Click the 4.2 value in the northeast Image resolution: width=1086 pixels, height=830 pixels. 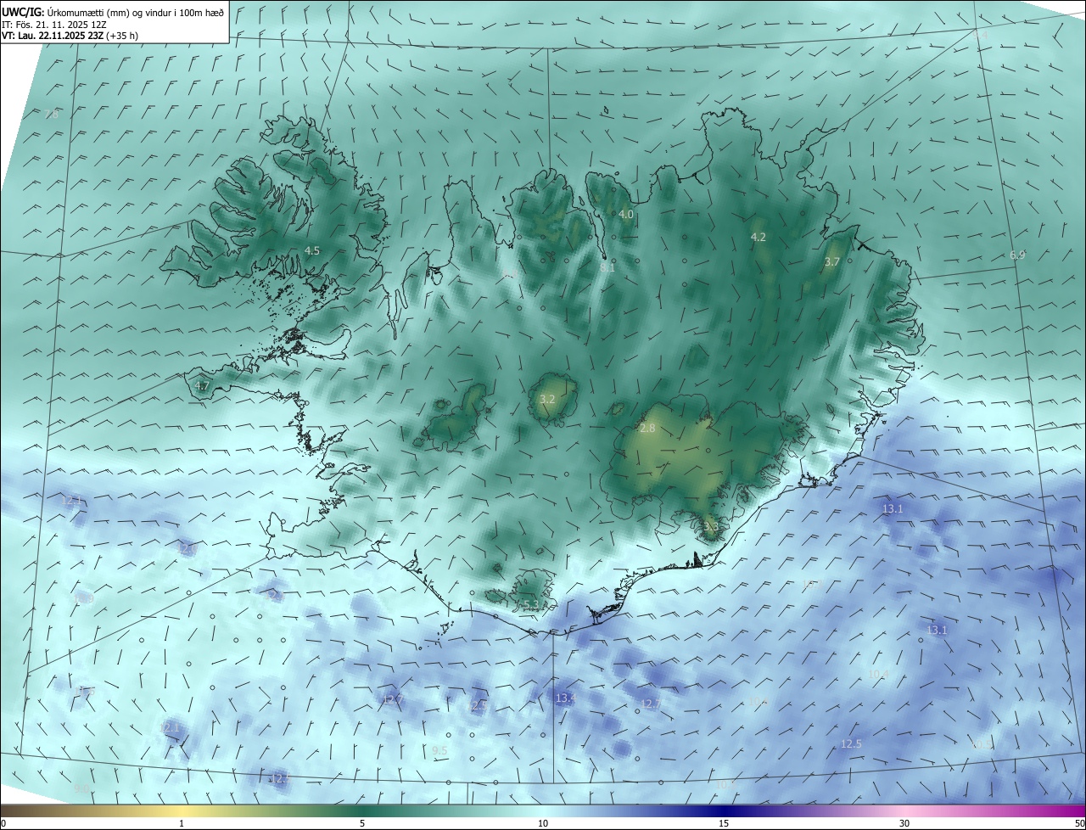pyautogui.click(x=759, y=237)
